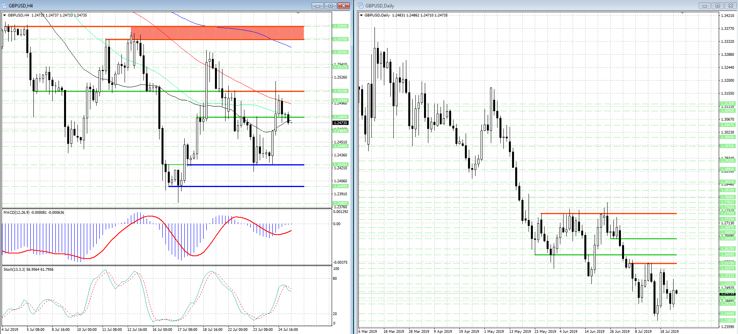Click the 6 Mar 2019 date on the Daily time axis
This screenshot has width=738, height=334.
pyautogui.click(x=368, y=332)
